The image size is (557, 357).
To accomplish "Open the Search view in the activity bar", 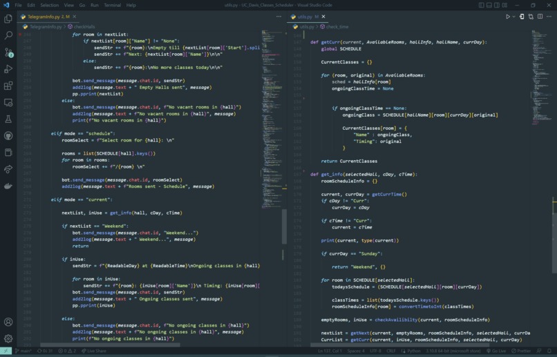I will pyautogui.click(x=8, y=35).
